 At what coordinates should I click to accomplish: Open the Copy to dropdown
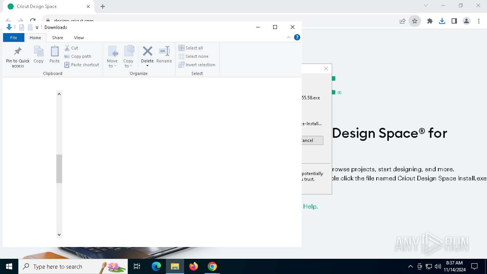pyautogui.click(x=128, y=57)
